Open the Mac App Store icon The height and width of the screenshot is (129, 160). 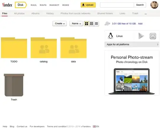click(153, 36)
